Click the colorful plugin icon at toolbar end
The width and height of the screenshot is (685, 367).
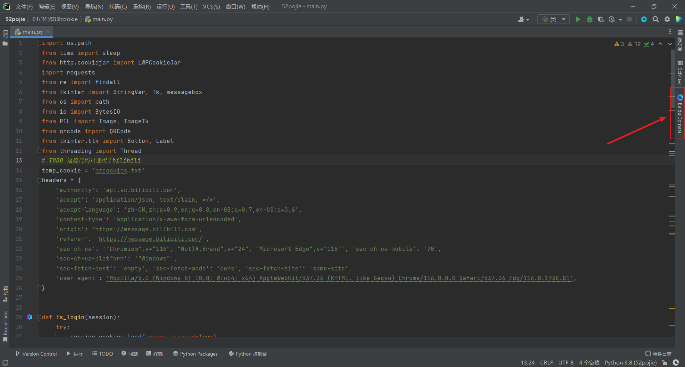[679, 19]
